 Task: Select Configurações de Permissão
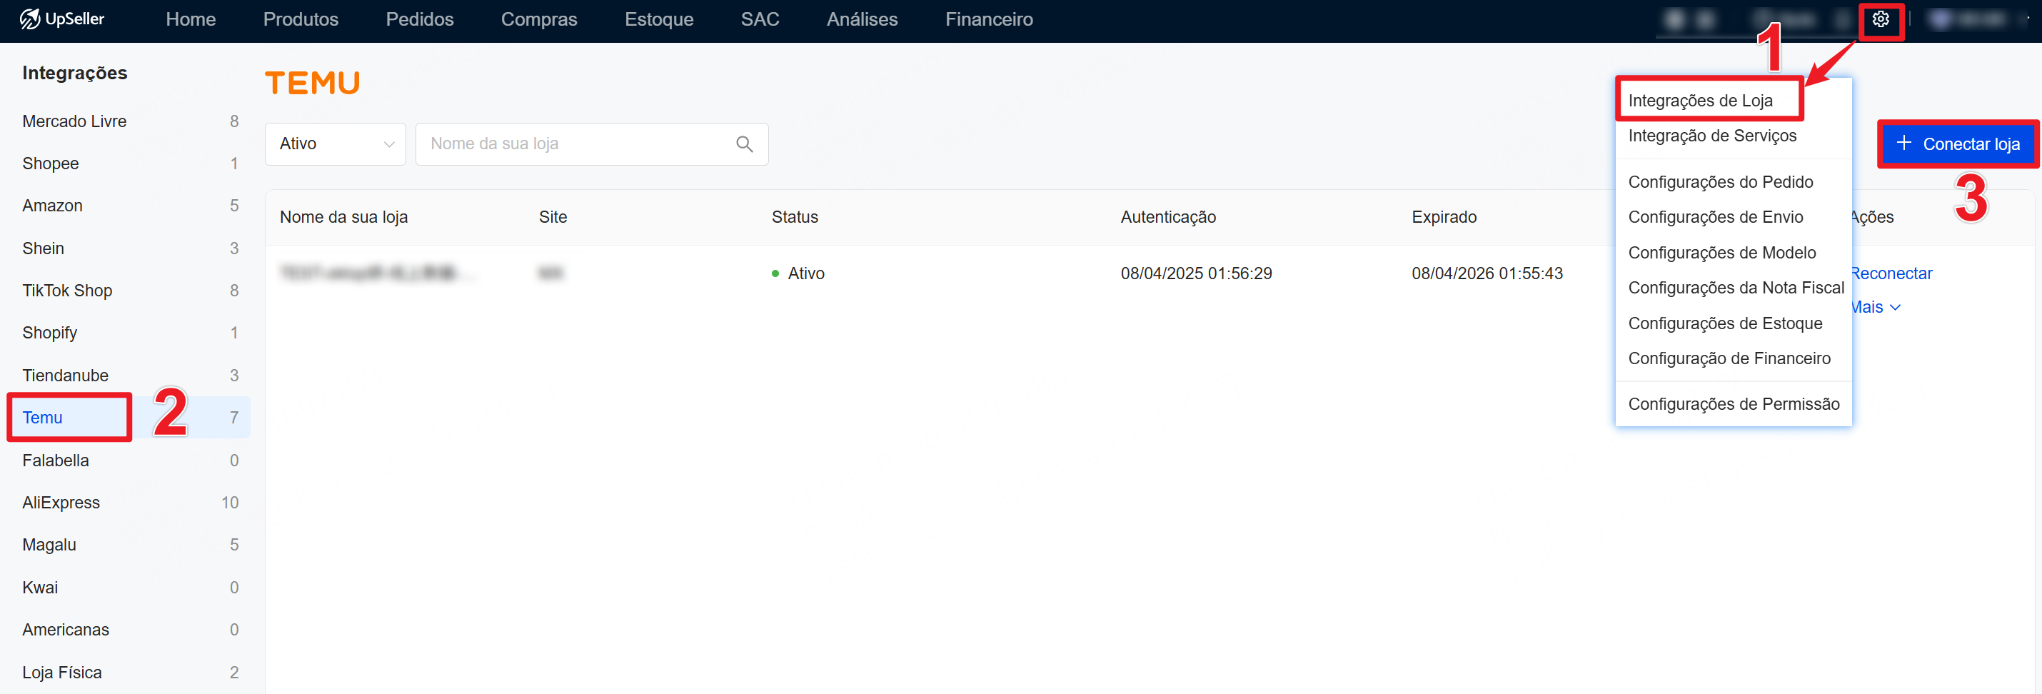(1733, 405)
